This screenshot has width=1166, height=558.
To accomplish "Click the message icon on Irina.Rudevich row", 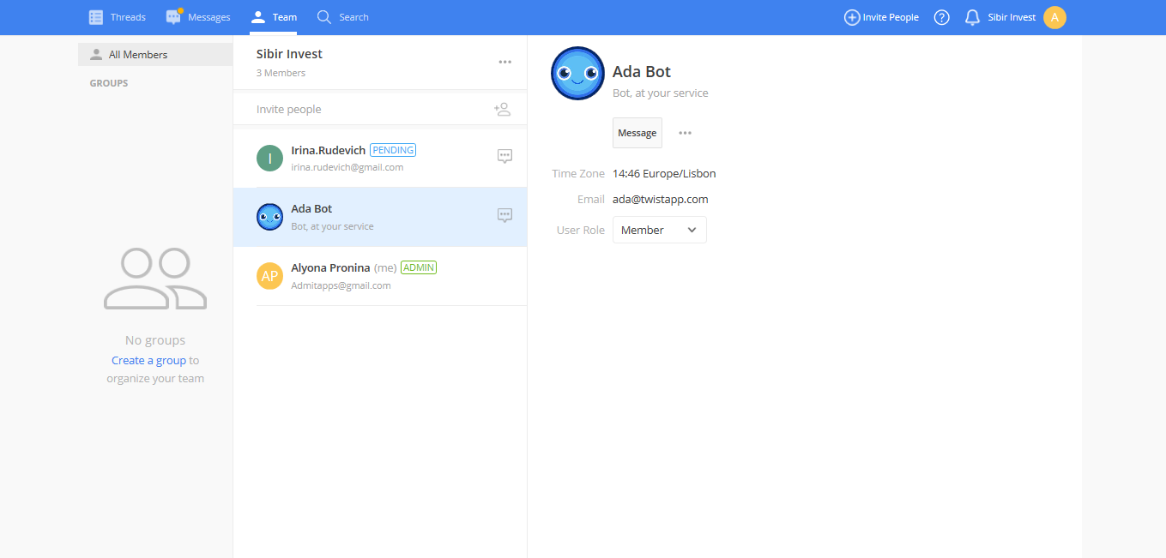I will [x=505, y=156].
